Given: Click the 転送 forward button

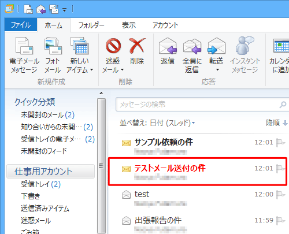Looking at the screenshot, I should click(x=216, y=55).
